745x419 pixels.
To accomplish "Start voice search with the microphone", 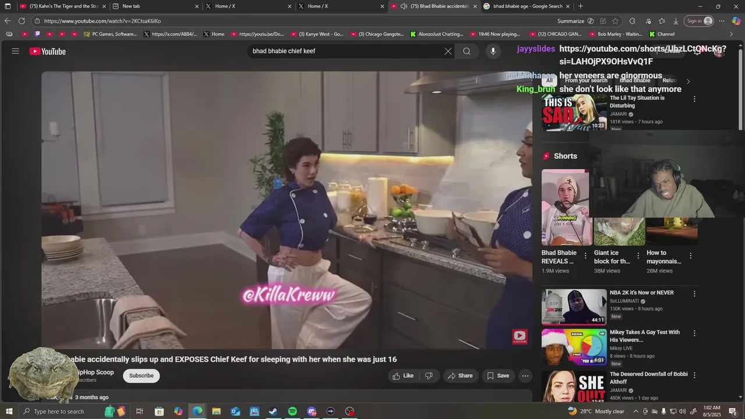I will 493,51.
